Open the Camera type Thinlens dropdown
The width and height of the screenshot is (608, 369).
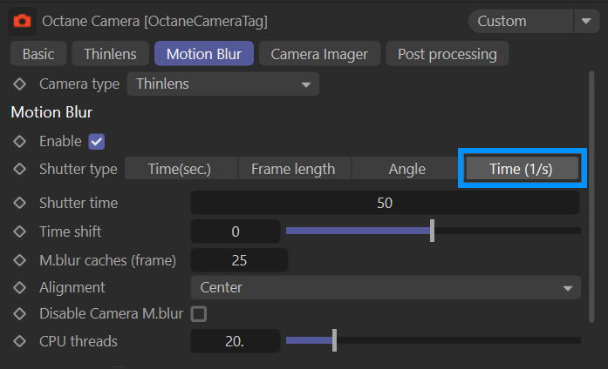(x=222, y=84)
